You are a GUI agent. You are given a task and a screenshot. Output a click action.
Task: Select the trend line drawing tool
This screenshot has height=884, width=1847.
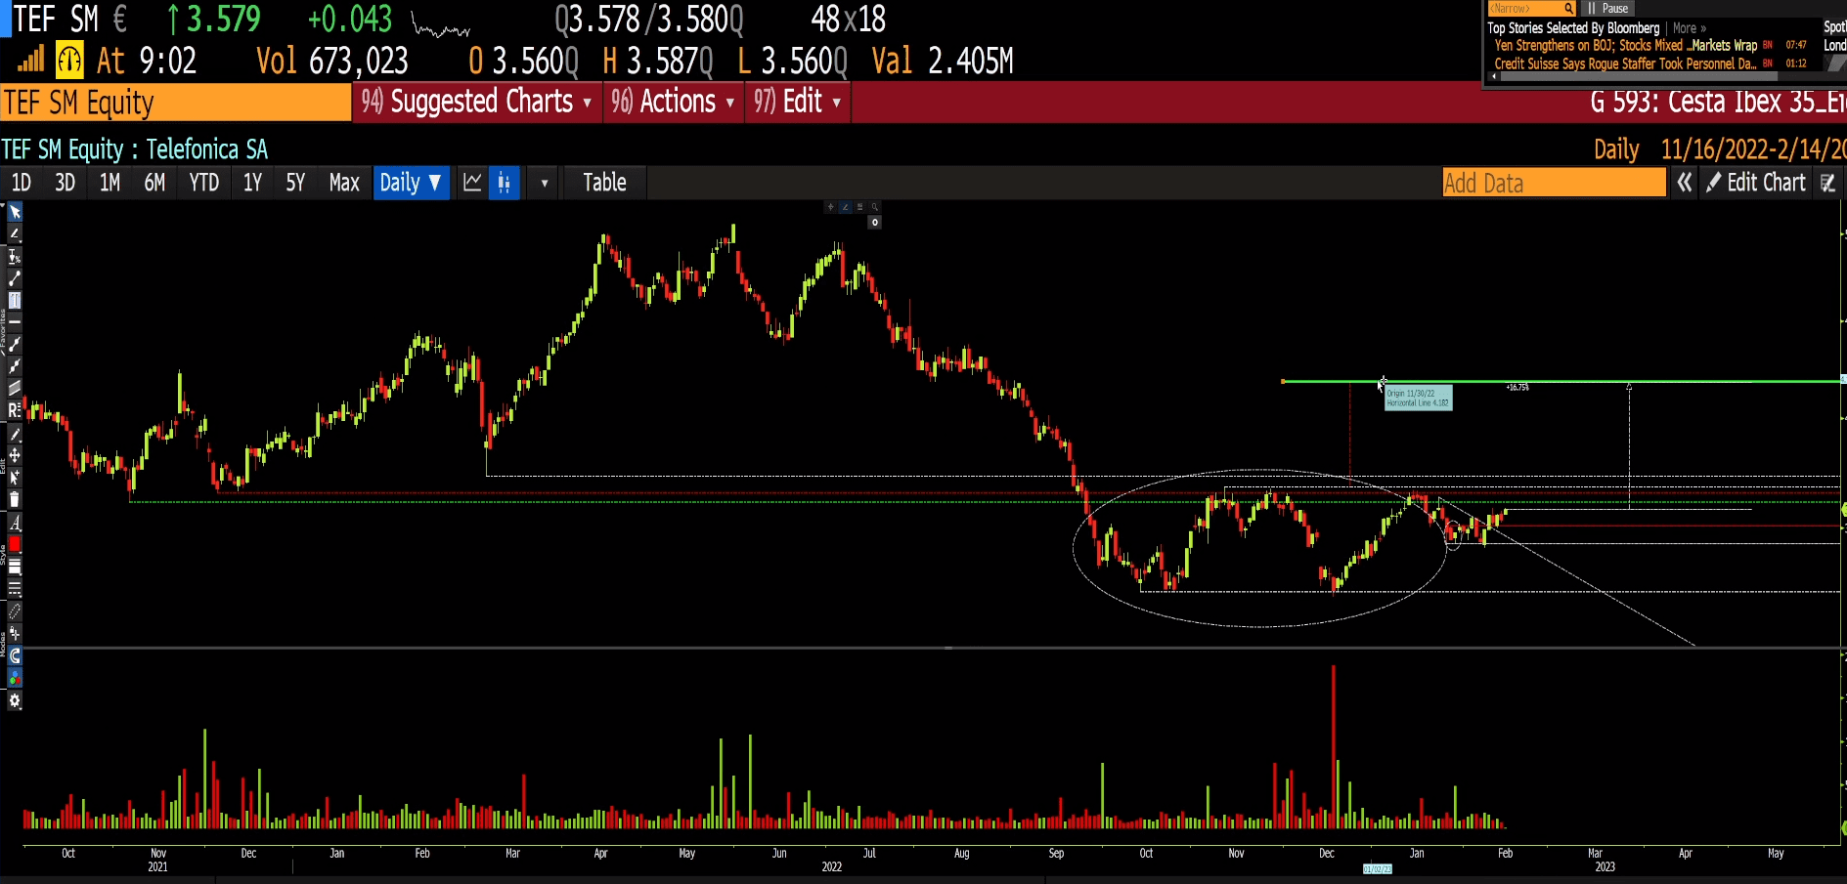point(15,278)
